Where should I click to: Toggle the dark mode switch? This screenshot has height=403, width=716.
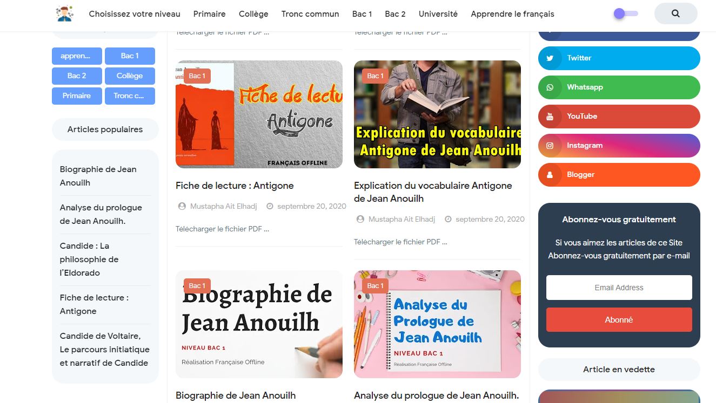tap(626, 13)
